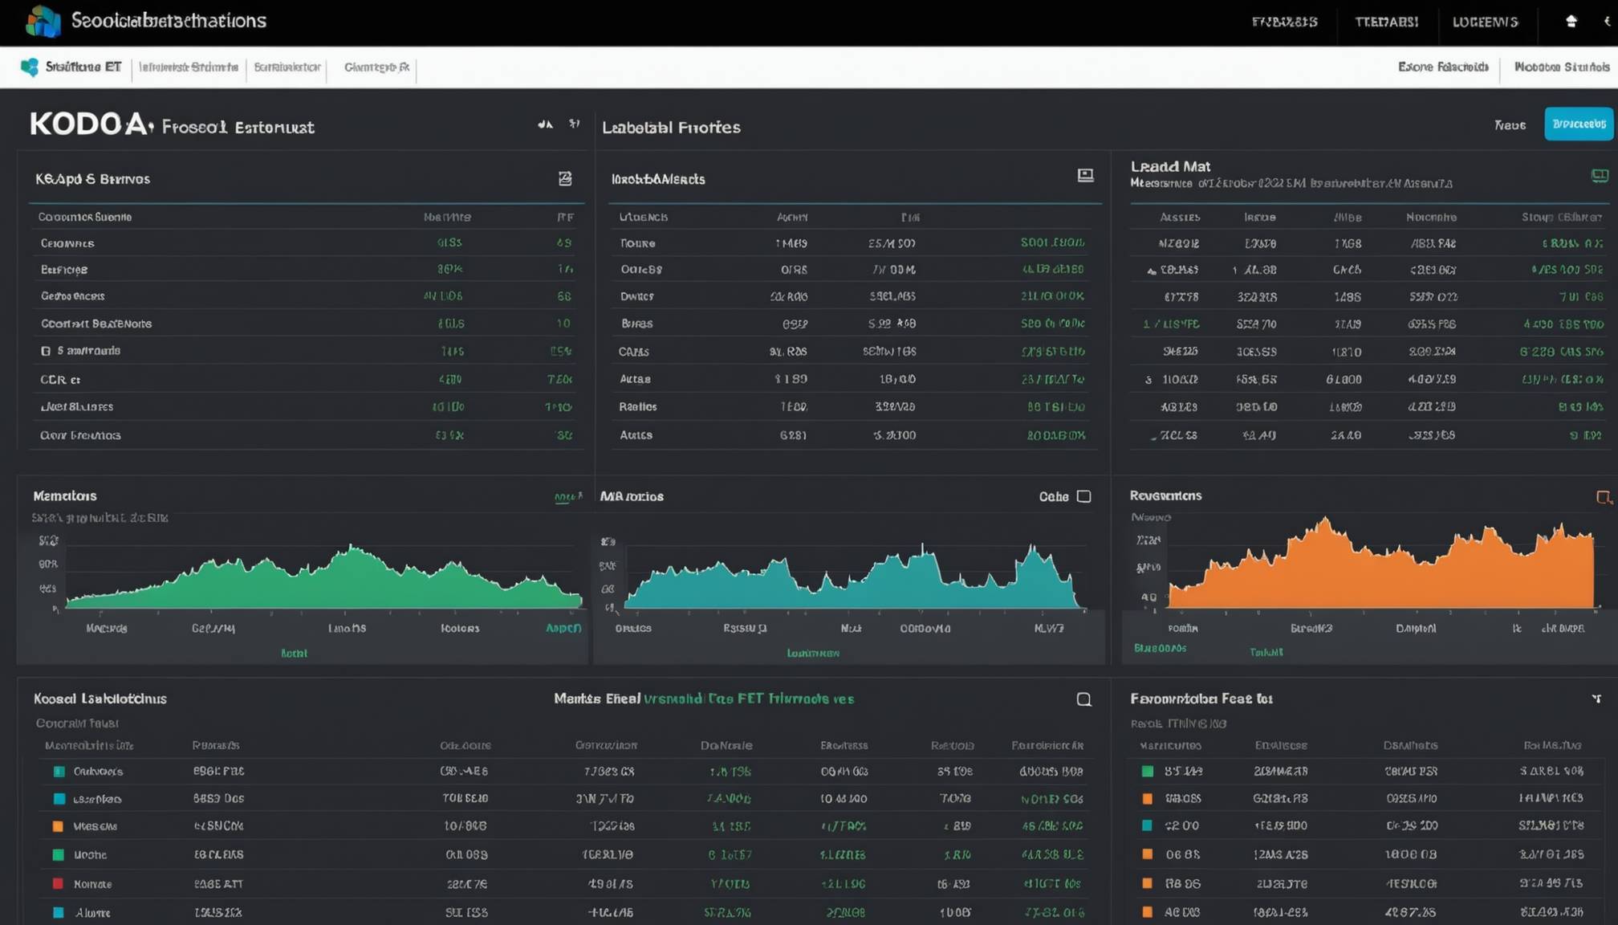Click the orange search icon on Reveannions chart
The height and width of the screenshot is (925, 1618).
[x=1604, y=498]
